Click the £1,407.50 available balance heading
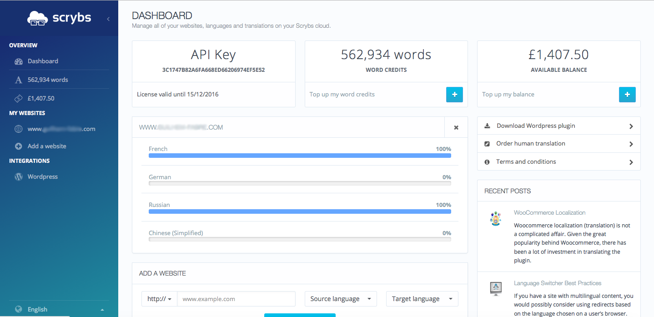This screenshot has height=317, width=654. click(x=559, y=55)
